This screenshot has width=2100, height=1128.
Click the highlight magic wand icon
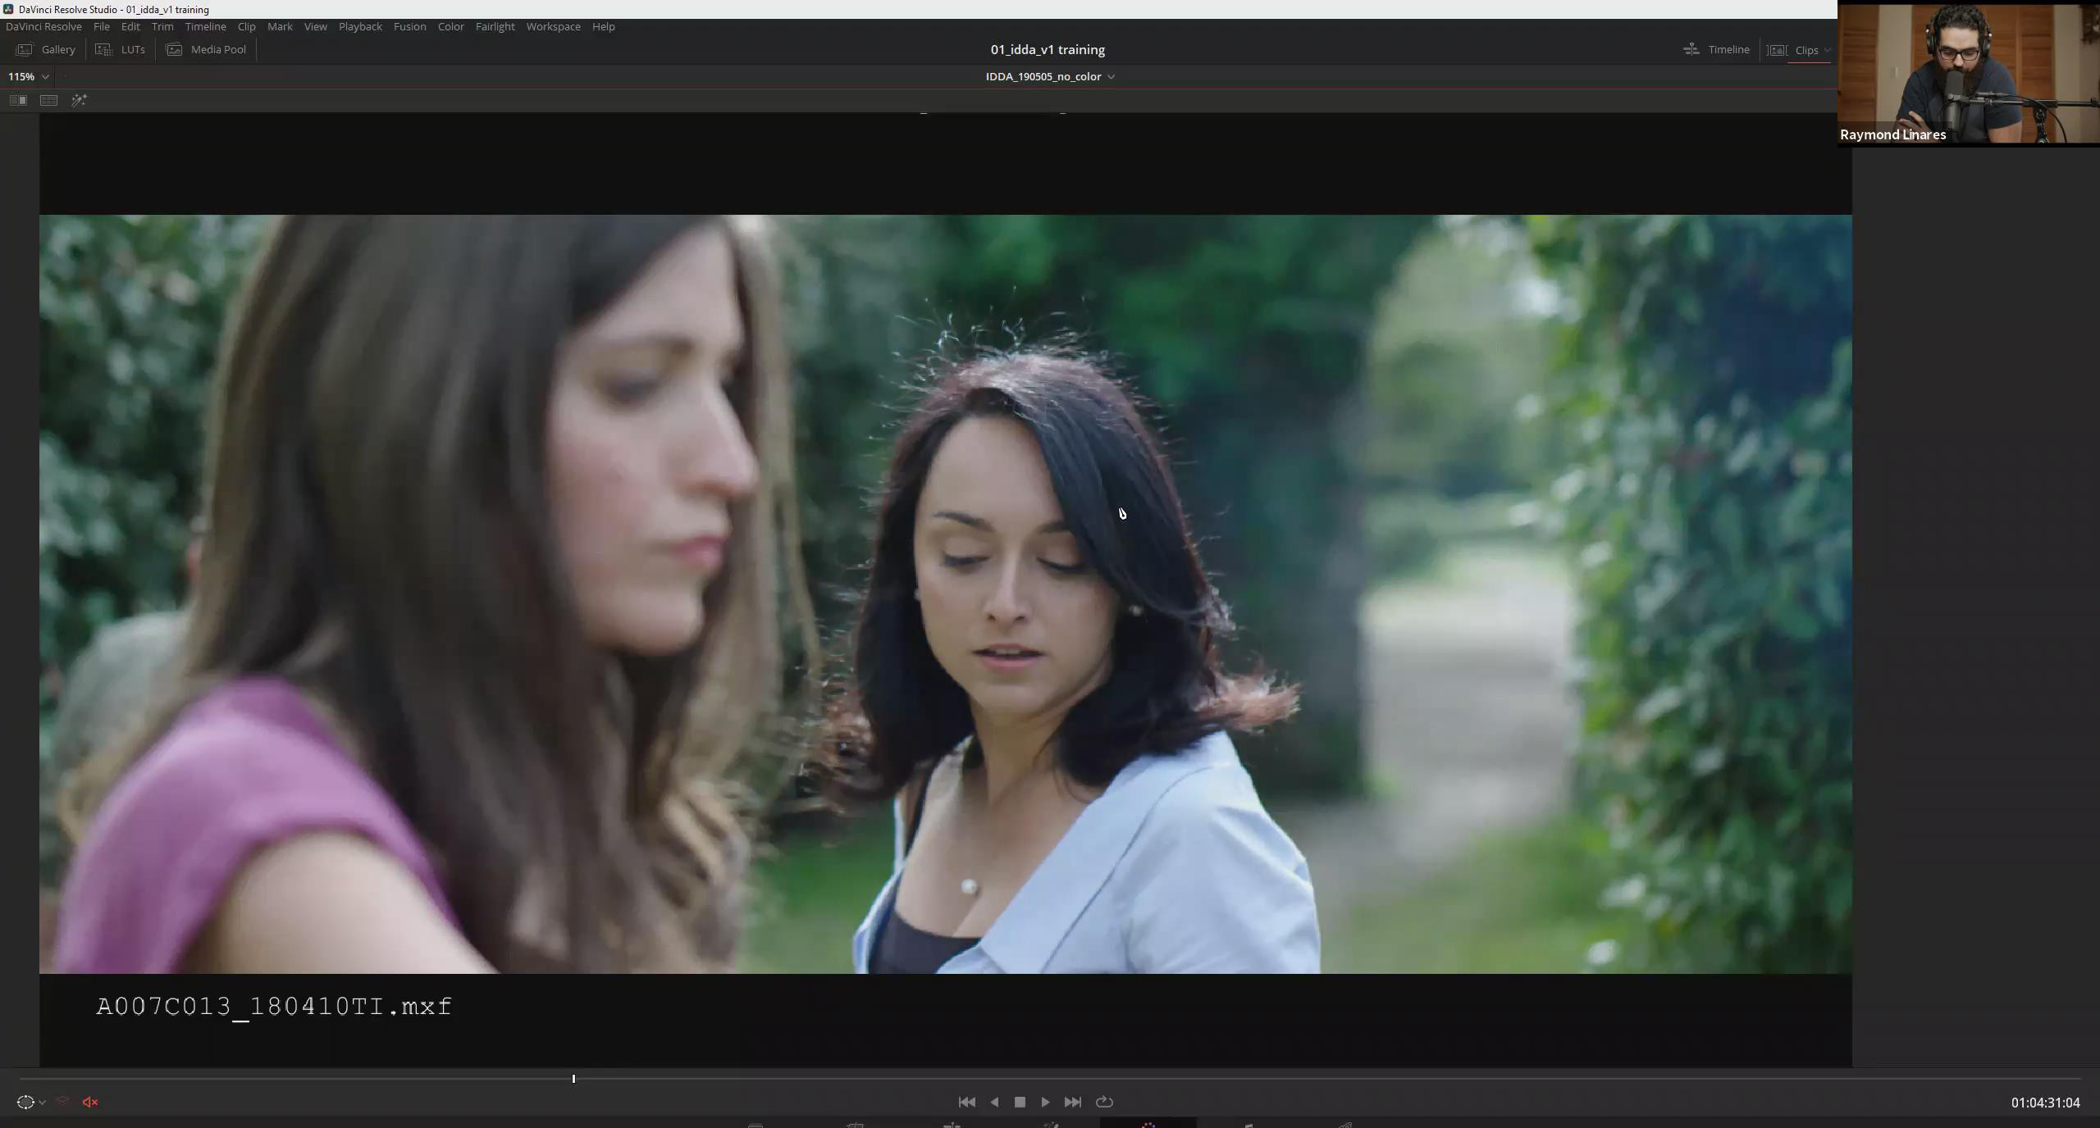(x=79, y=100)
